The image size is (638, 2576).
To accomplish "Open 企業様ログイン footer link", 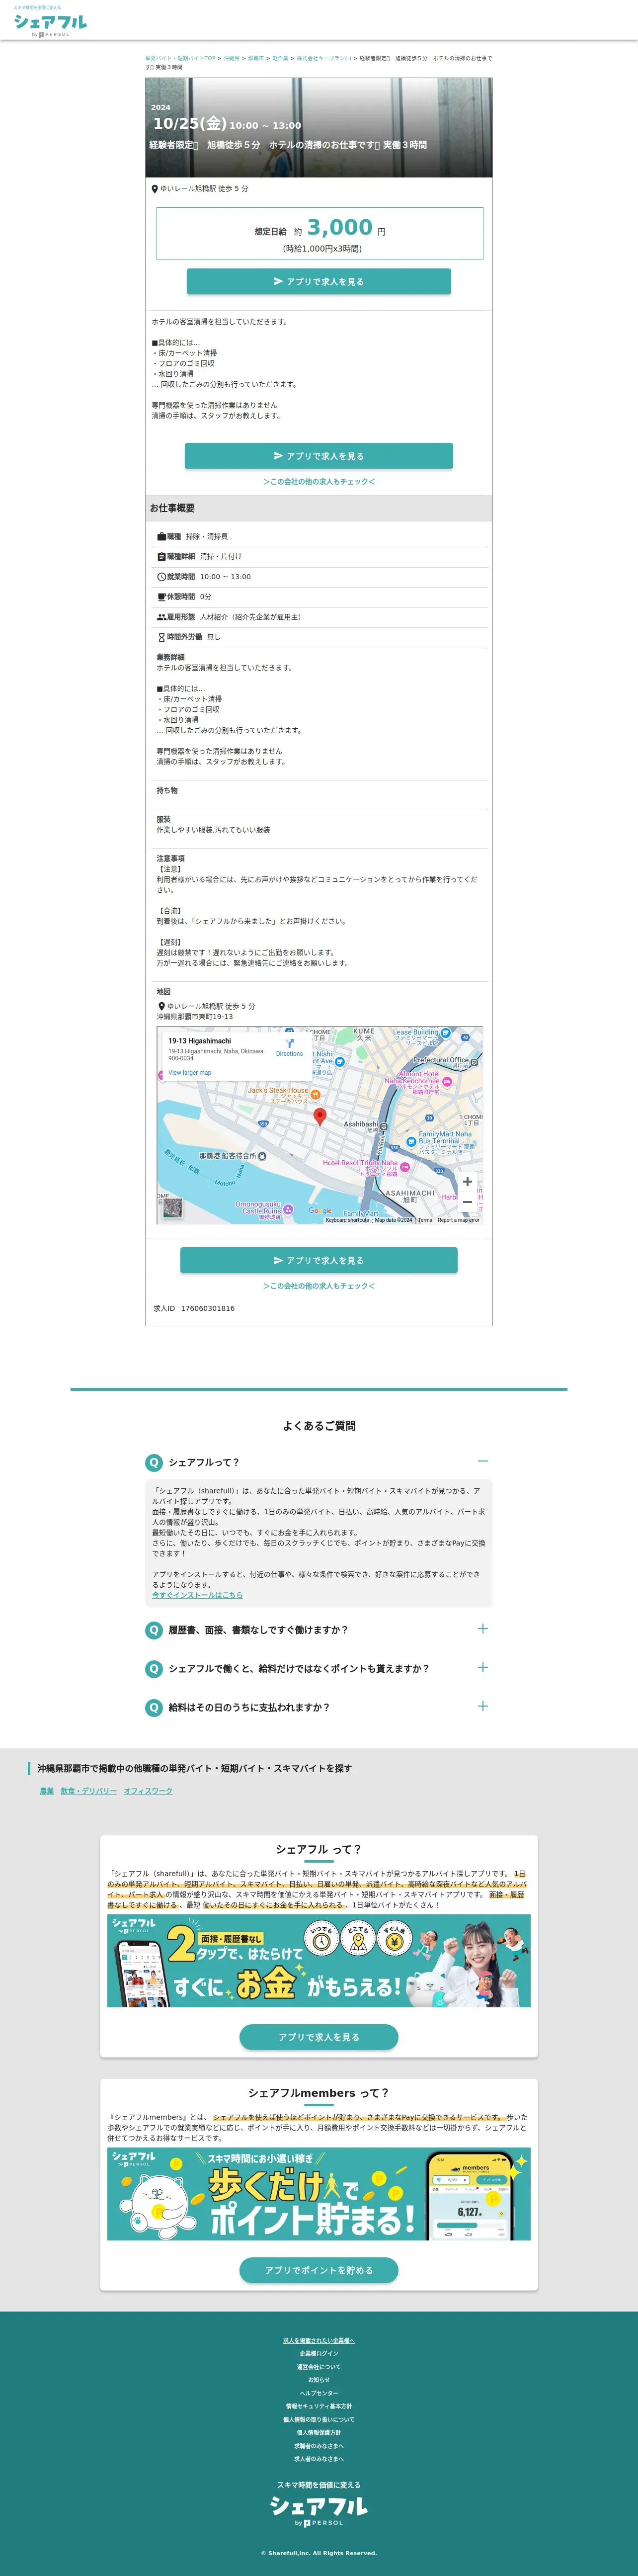I will pos(319,2354).
